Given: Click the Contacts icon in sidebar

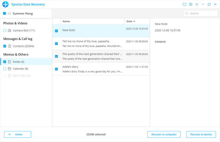Looking at the screenshot, I should 10,46.
